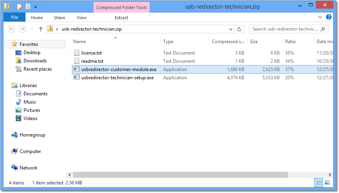Click the Properties icon in quick access toolbar

pyautogui.click(x=20, y=7)
